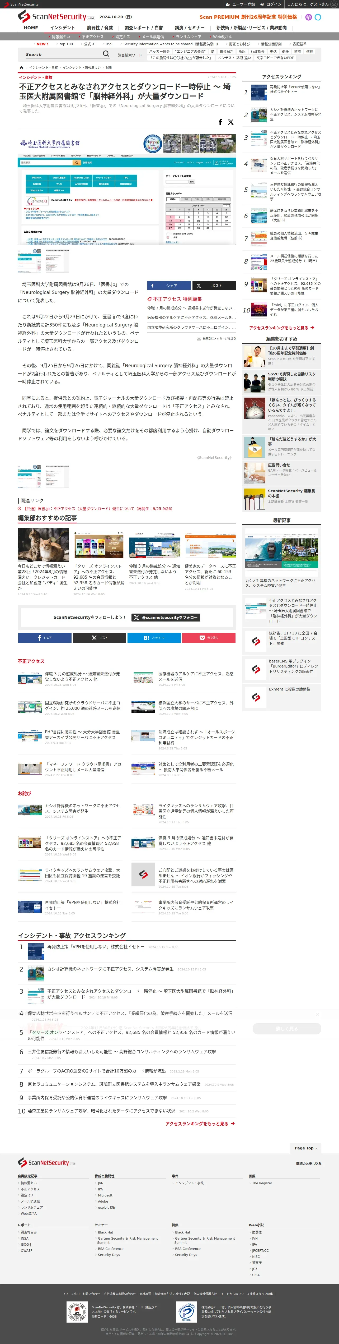Open the HOME menu tab

[31, 28]
